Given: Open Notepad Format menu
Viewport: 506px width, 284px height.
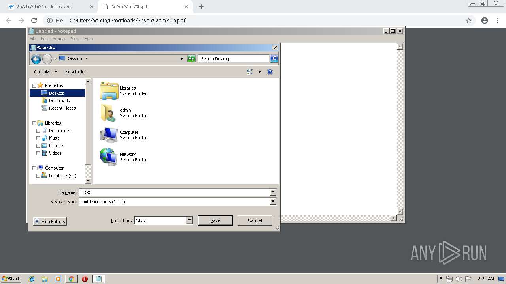Looking at the screenshot, I should point(59,39).
